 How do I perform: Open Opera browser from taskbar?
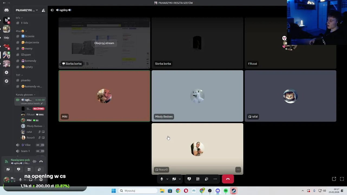pos(186,191)
